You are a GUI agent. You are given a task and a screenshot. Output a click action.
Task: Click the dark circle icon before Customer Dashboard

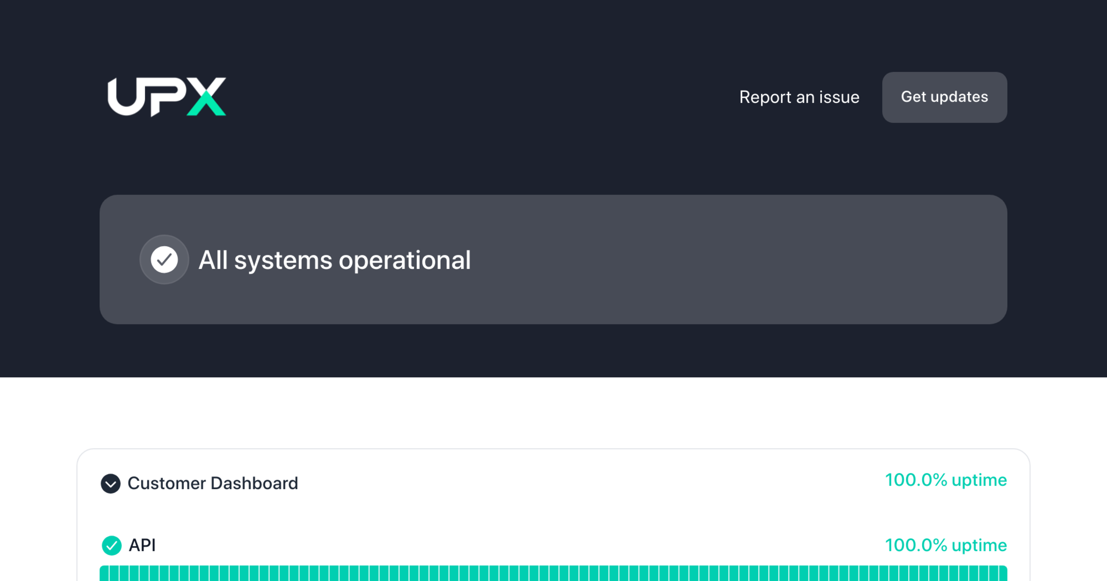[x=110, y=484]
